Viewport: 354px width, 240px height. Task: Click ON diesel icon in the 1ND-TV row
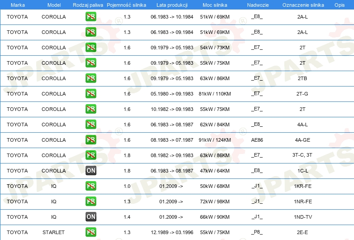click(x=91, y=217)
